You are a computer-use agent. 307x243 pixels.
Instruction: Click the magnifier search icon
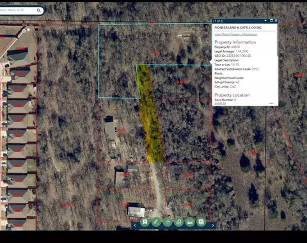39,10
